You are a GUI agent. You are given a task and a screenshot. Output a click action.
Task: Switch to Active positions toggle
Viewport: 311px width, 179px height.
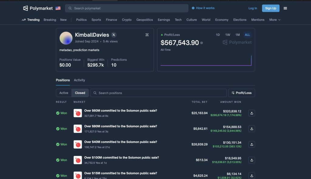pos(64,93)
